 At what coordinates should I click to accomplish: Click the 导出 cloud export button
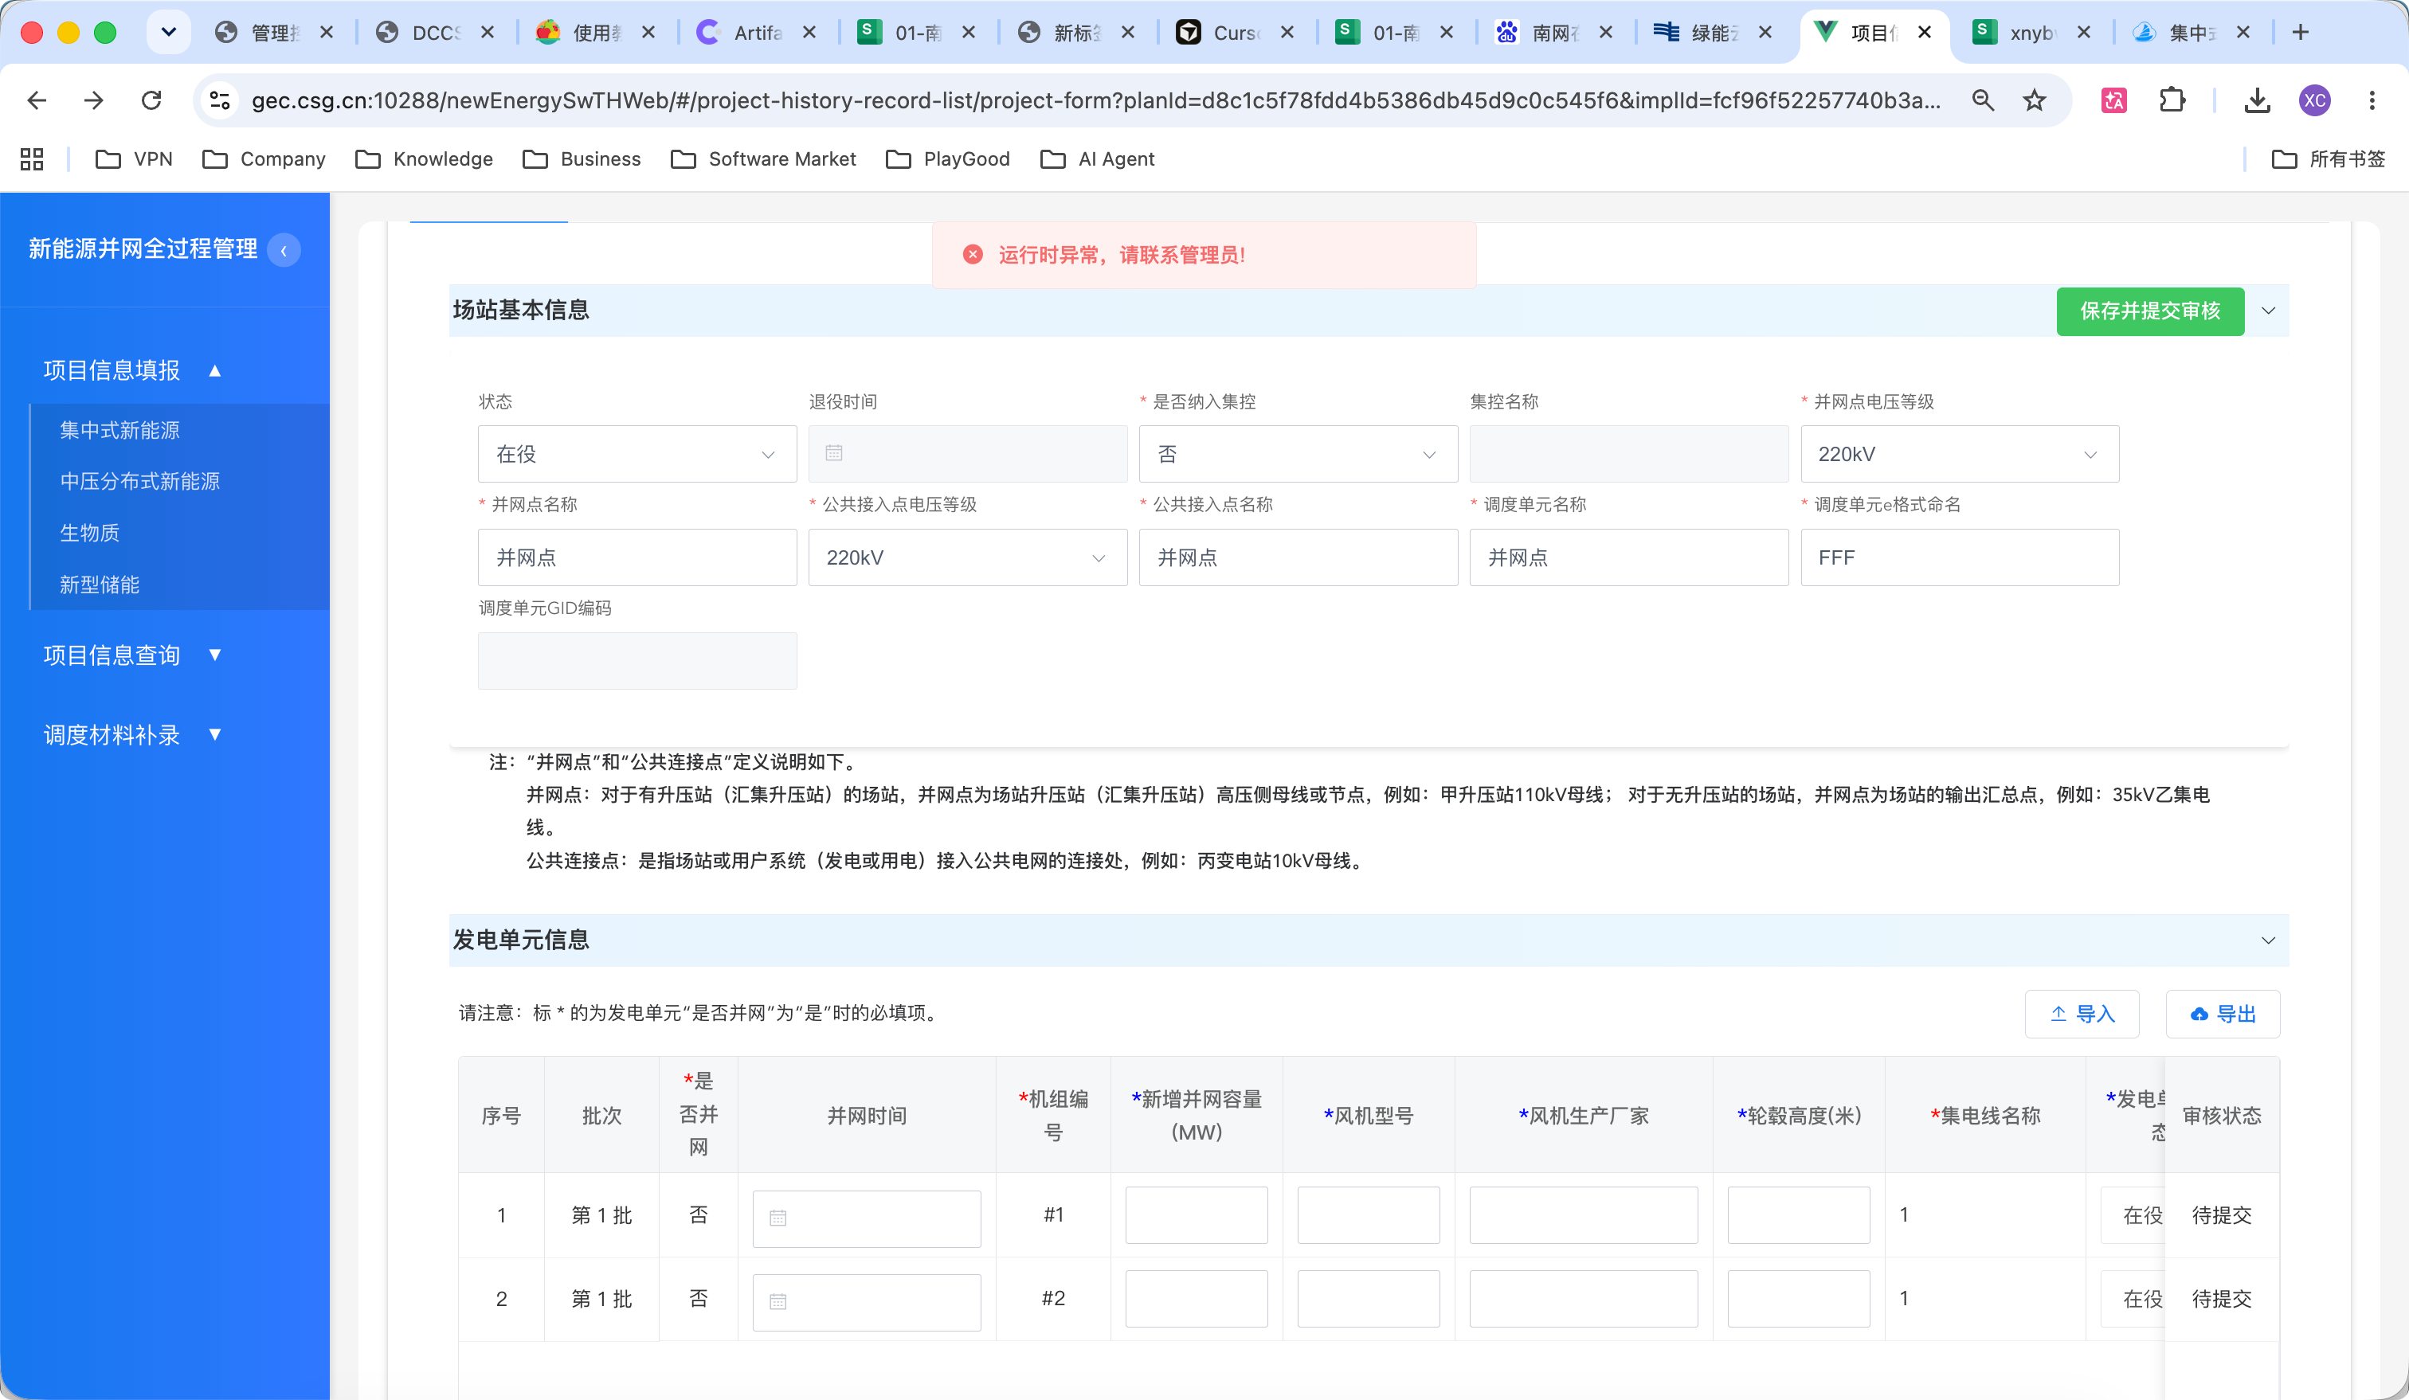pyautogui.click(x=2223, y=1014)
